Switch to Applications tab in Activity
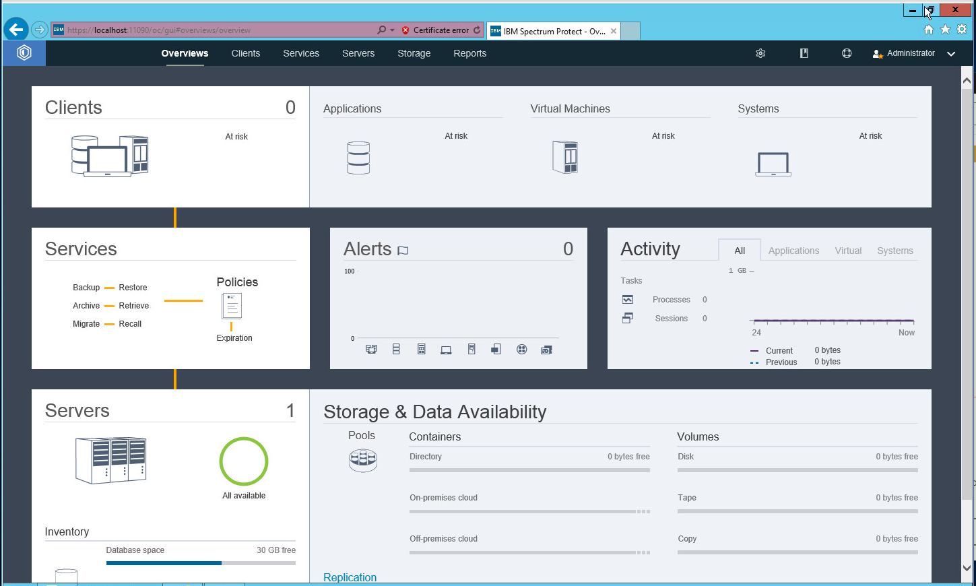Screen dimensions: 976x586 point(793,251)
